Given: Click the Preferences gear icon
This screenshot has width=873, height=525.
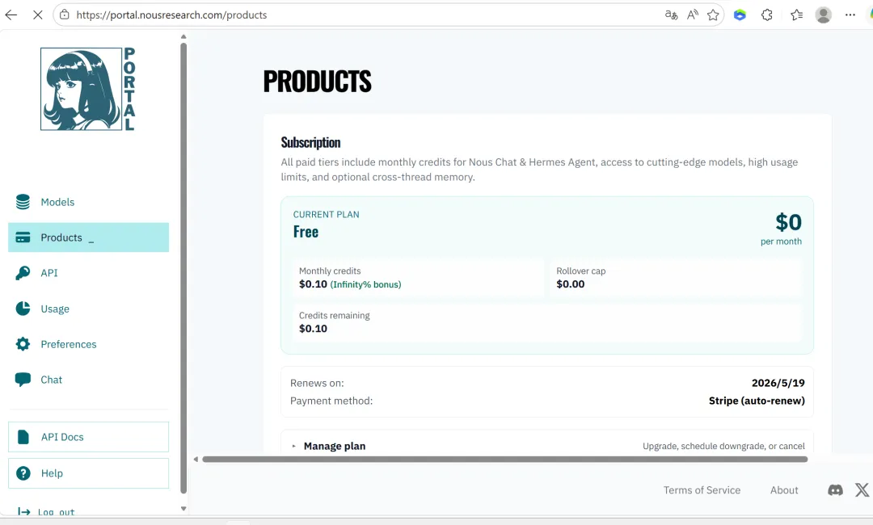Looking at the screenshot, I should coord(23,344).
